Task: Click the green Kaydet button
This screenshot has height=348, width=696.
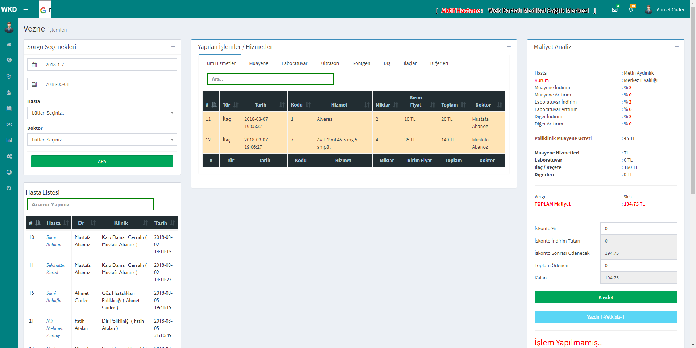Action: (x=605, y=297)
